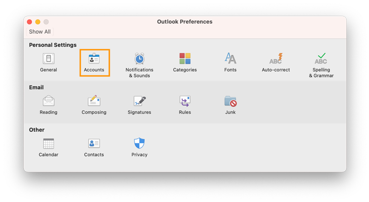Image resolution: width=369 pixels, height=202 pixels.
Task: Click the Personal Settings section heading
Action: pyautogui.click(x=53, y=45)
